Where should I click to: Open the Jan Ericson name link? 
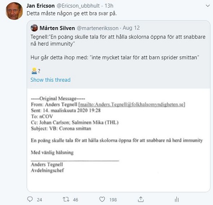[41, 6]
